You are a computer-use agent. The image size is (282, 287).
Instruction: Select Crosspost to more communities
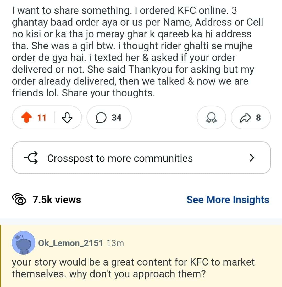click(x=120, y=158)
